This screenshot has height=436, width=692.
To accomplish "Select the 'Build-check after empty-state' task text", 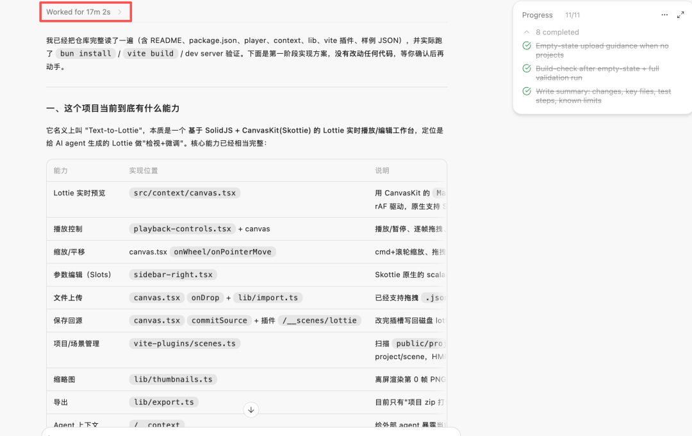I will (597, 73).
